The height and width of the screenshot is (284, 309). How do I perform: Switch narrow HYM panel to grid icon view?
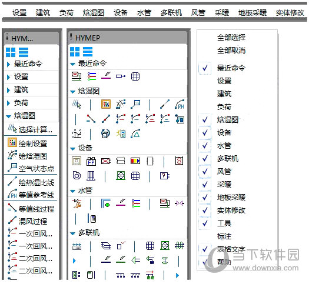[11, 52]
